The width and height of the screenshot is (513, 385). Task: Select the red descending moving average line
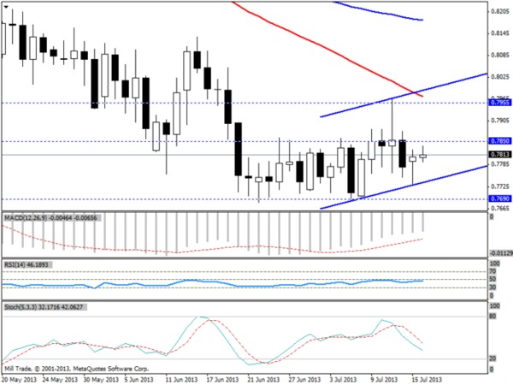tap(327, 49)
